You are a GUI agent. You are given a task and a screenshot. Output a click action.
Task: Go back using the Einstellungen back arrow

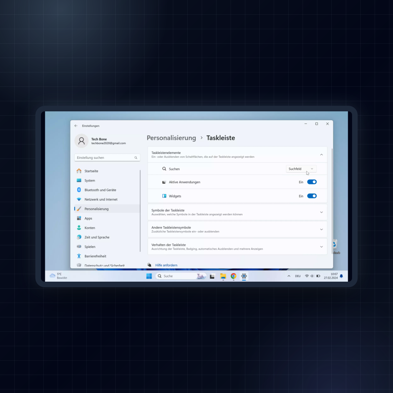(x=76, y=126)
